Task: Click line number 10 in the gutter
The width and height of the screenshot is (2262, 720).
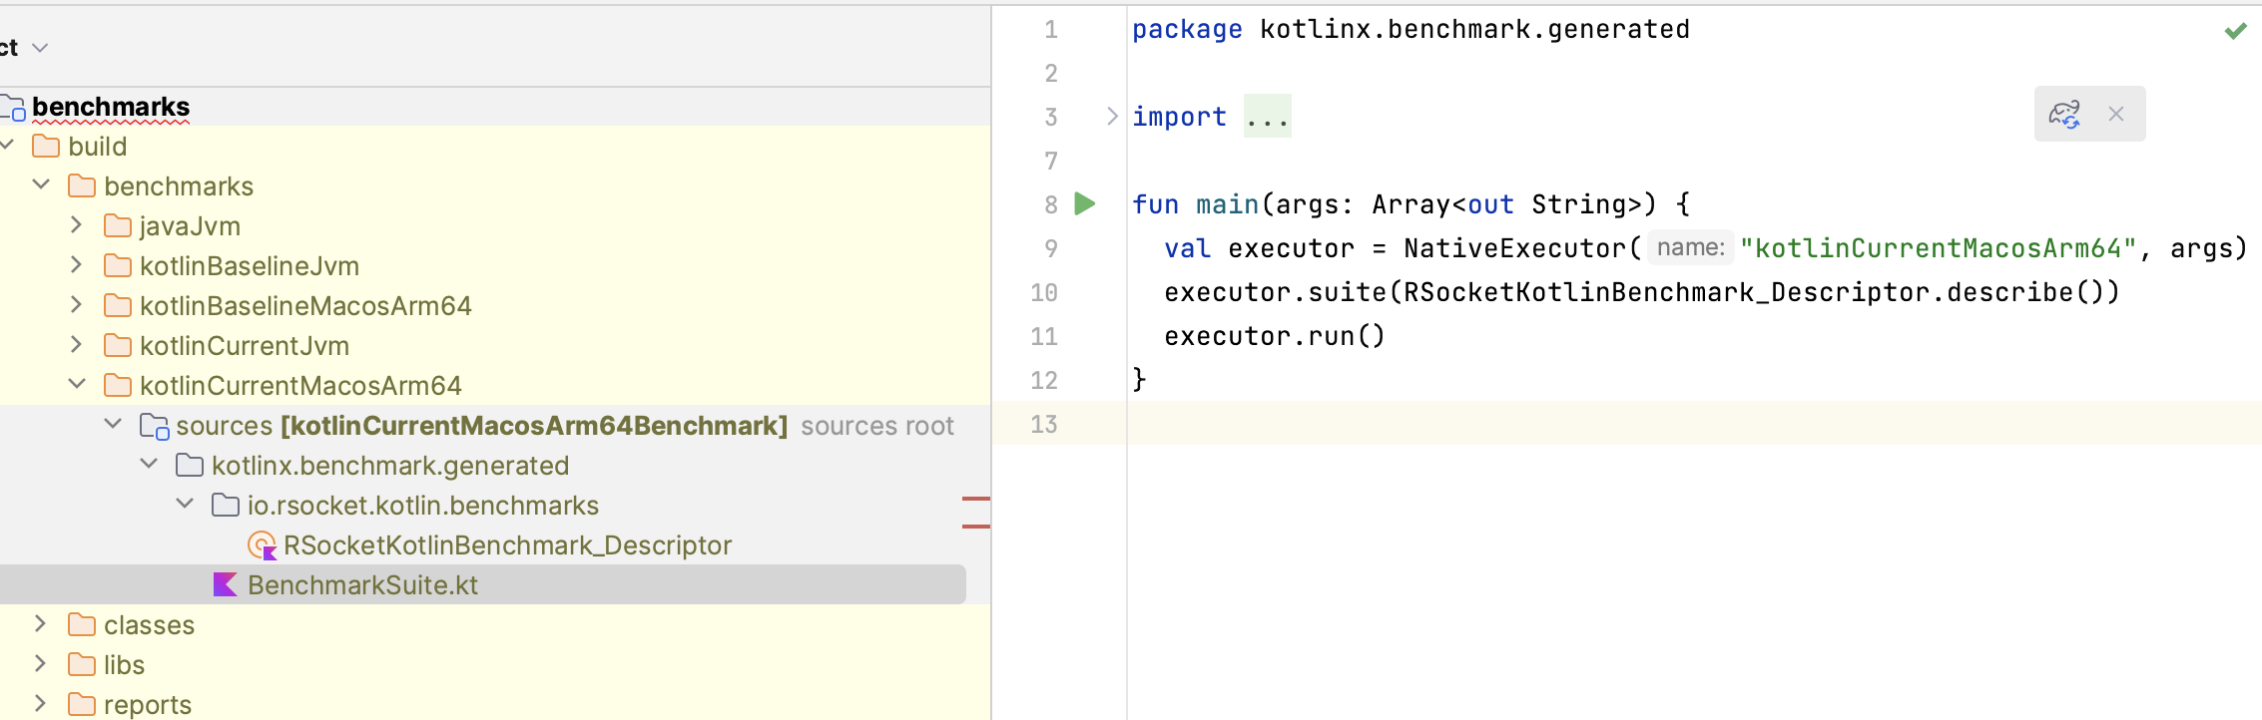Action: pyautogui.click(x=1044, y=292)
